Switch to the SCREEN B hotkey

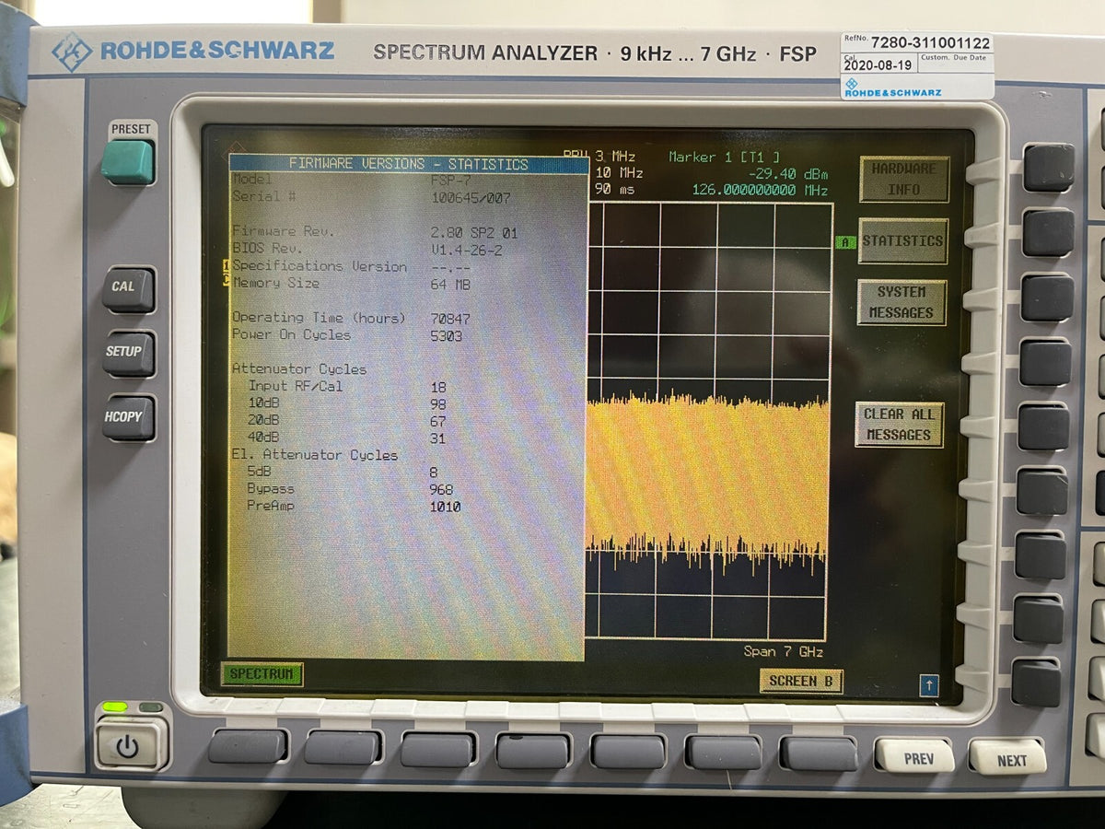click(x=801, y=681)
